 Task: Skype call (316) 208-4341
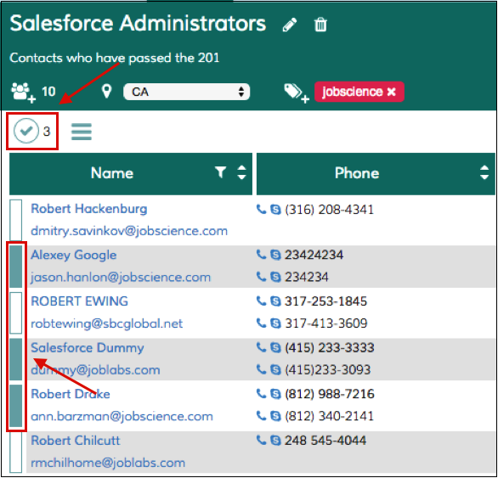(x=275, y=210)
